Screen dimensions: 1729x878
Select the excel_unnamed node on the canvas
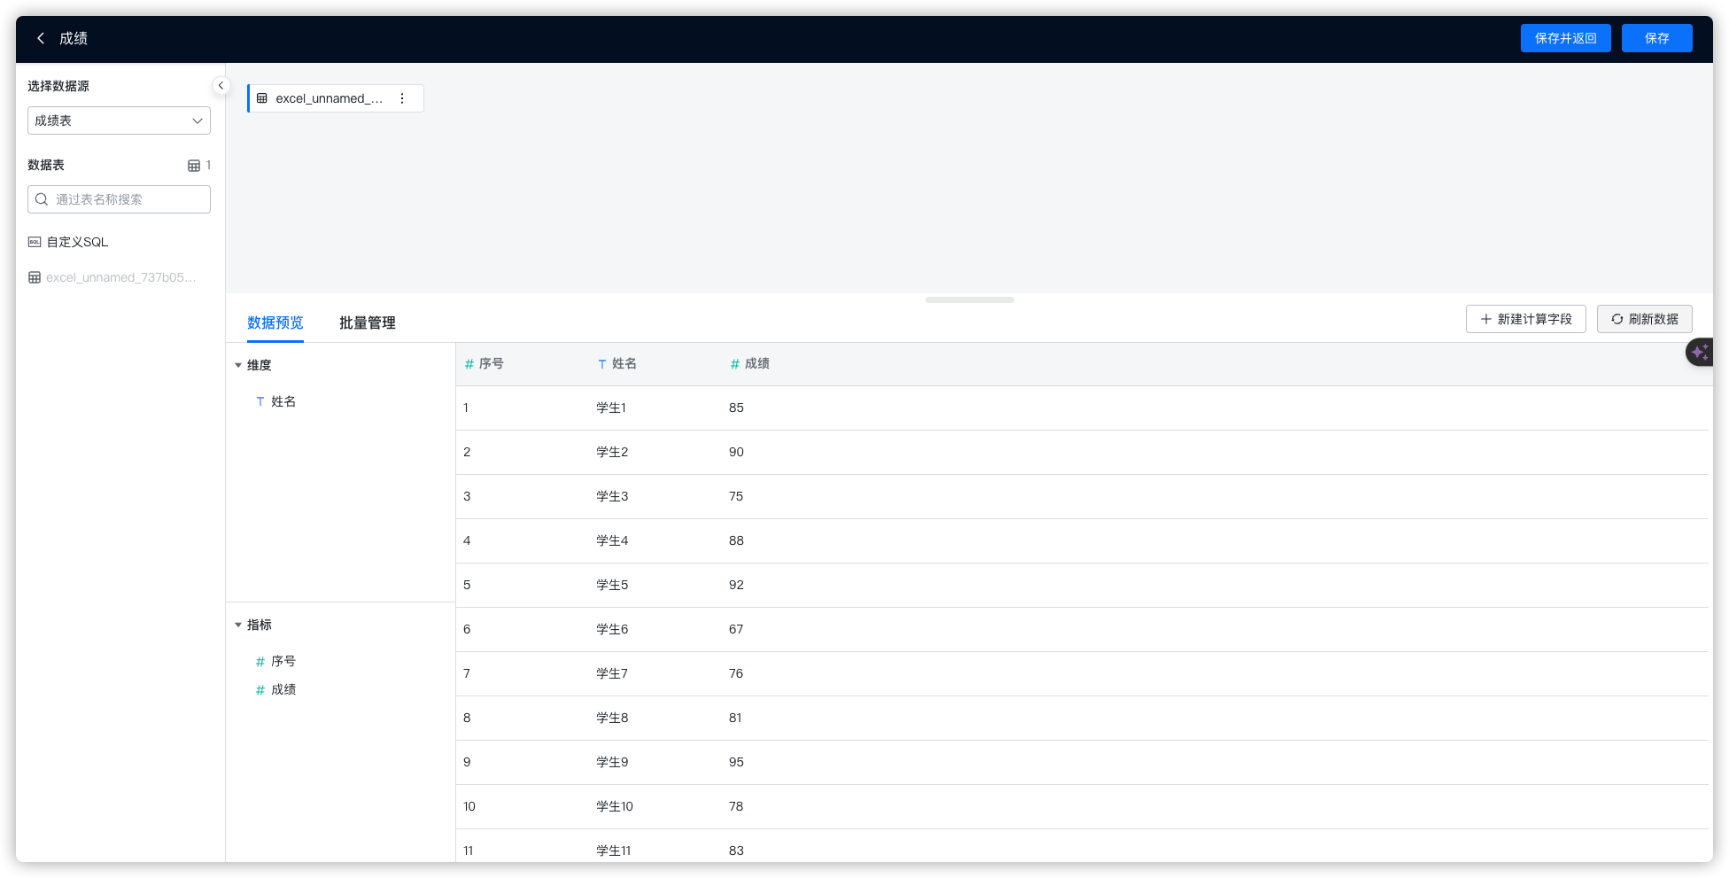(335, 98)
